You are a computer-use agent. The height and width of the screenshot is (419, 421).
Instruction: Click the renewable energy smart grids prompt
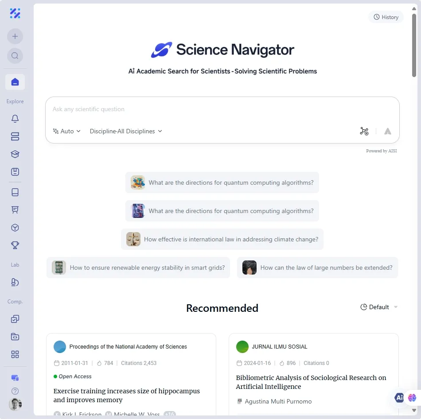(138, 268)
